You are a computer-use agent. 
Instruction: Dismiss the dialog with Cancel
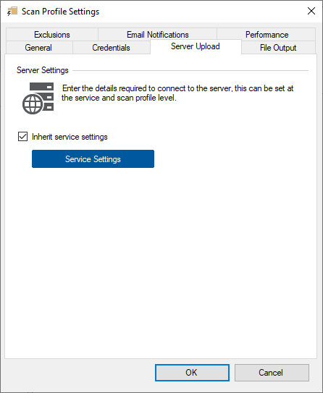coord(272,373)
